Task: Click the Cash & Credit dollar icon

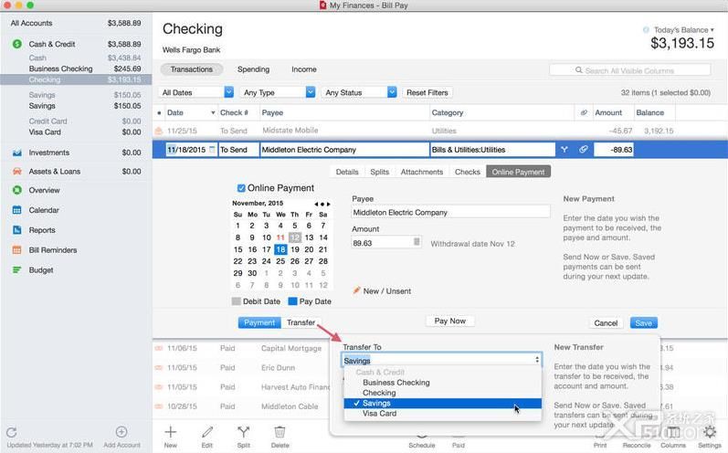Action: tap(17, 44)
